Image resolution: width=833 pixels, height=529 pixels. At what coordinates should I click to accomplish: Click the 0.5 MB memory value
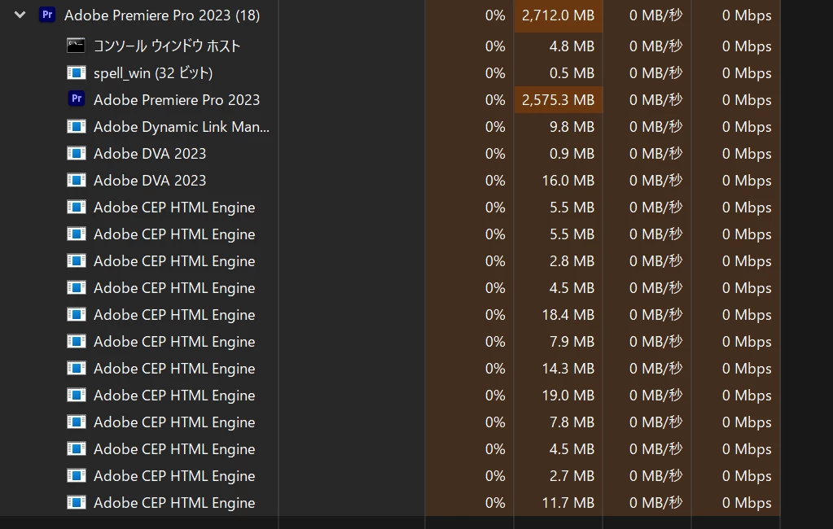[572, 72]
